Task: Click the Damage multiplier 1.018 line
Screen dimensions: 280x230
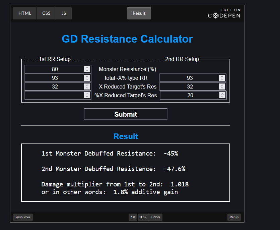Action: 115,184
